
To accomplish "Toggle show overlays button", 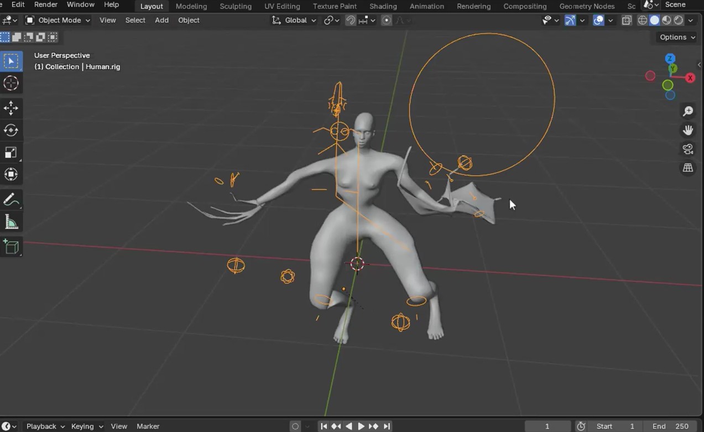I will click(598, 20).
